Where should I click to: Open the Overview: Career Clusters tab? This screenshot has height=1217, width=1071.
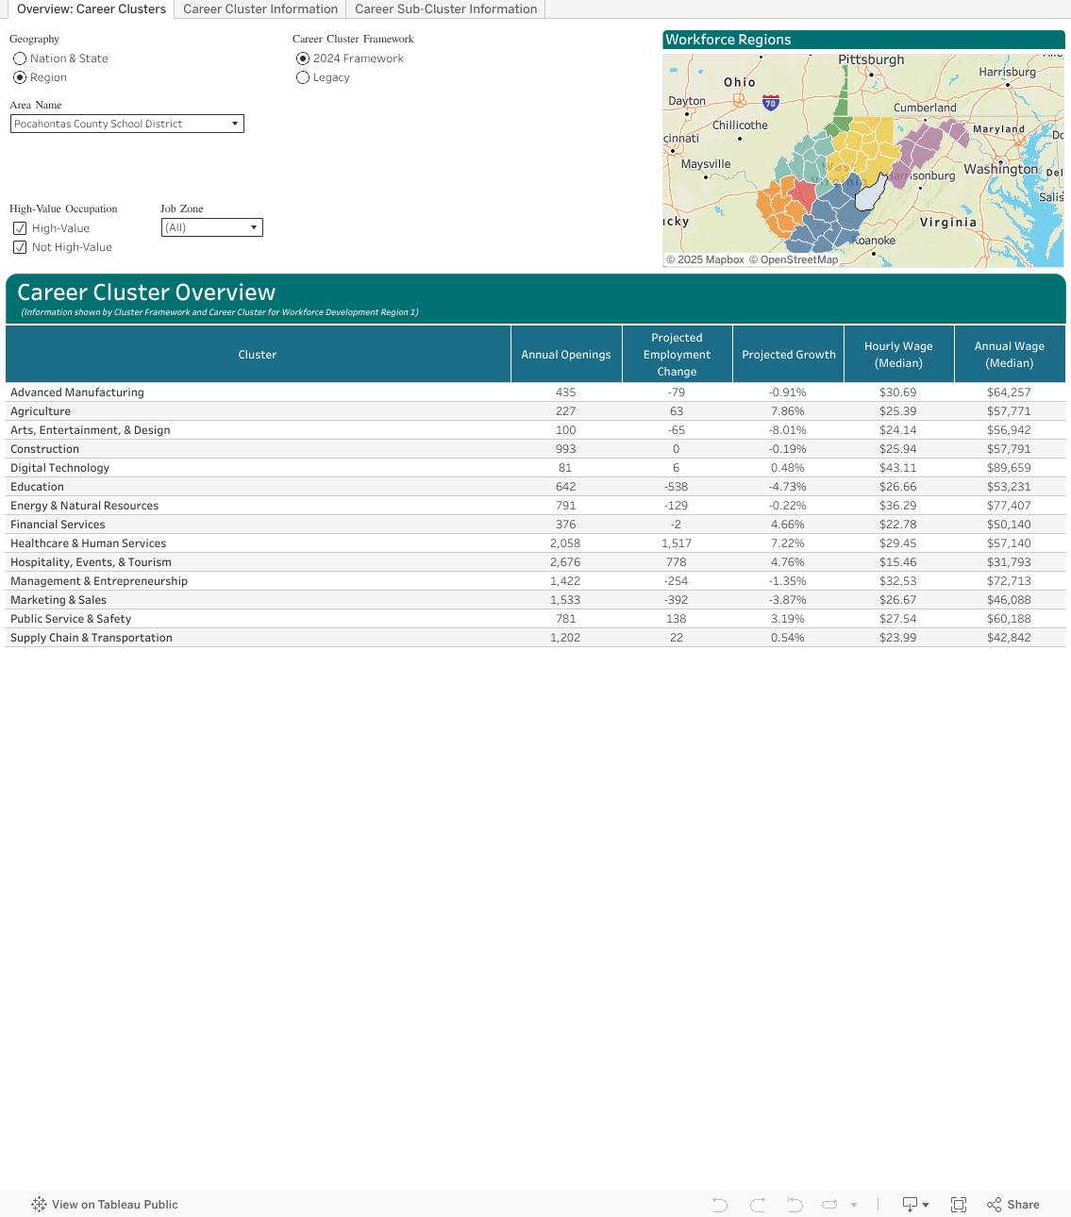92,9
